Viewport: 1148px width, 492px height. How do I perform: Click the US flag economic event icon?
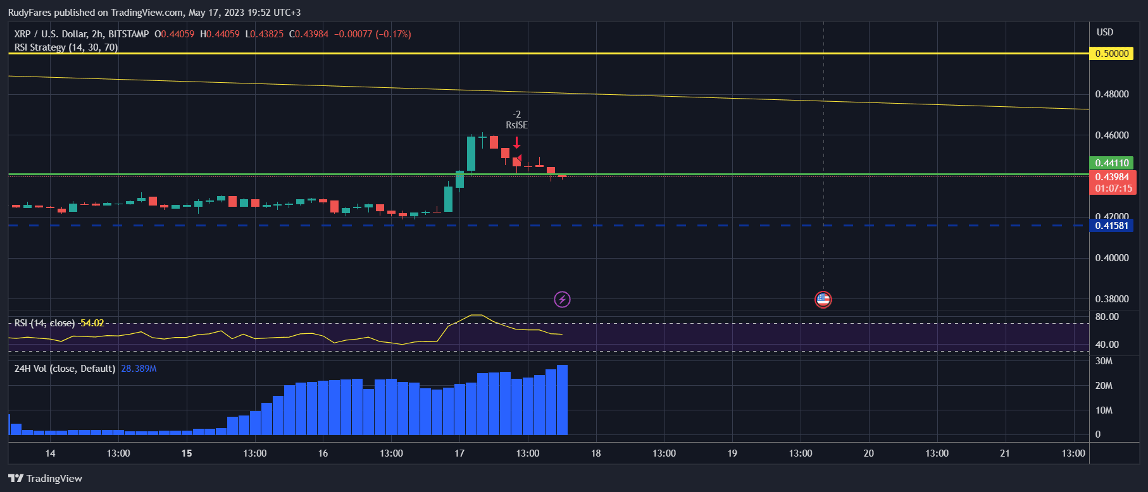tap(823, 299)
